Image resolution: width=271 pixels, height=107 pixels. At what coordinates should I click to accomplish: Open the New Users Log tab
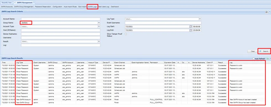[x=104, y=7]
